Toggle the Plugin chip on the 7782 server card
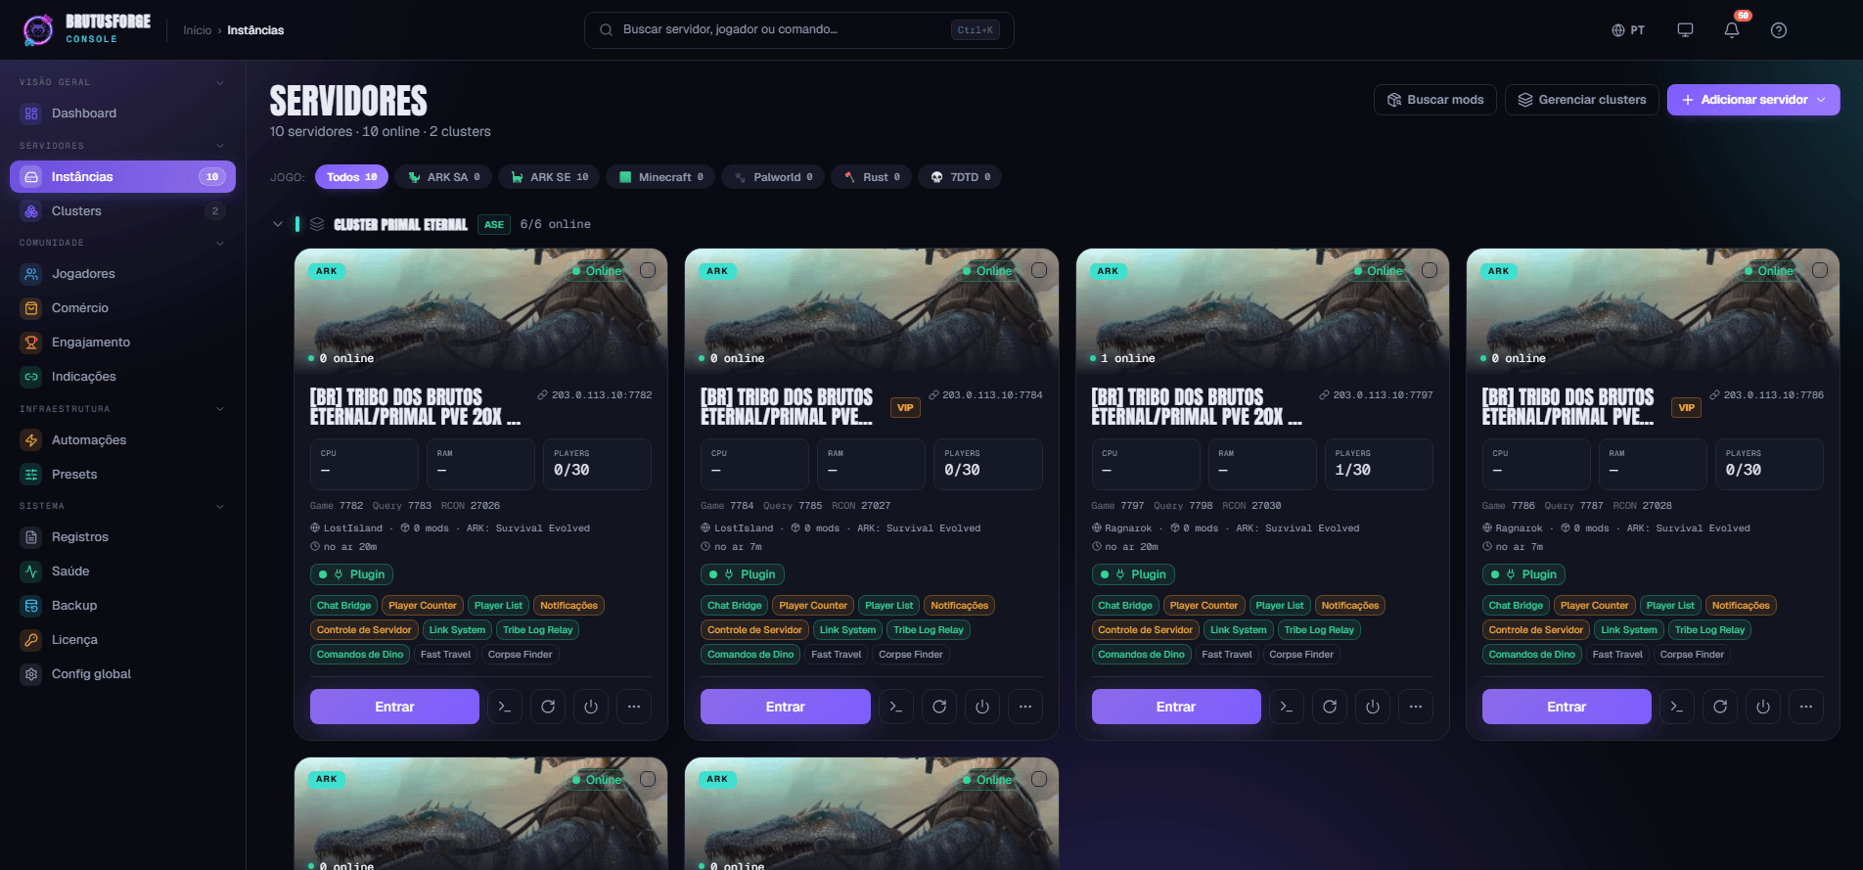Screen dimensions: 1863x870 pyautogui.click(x=352, y=574)
